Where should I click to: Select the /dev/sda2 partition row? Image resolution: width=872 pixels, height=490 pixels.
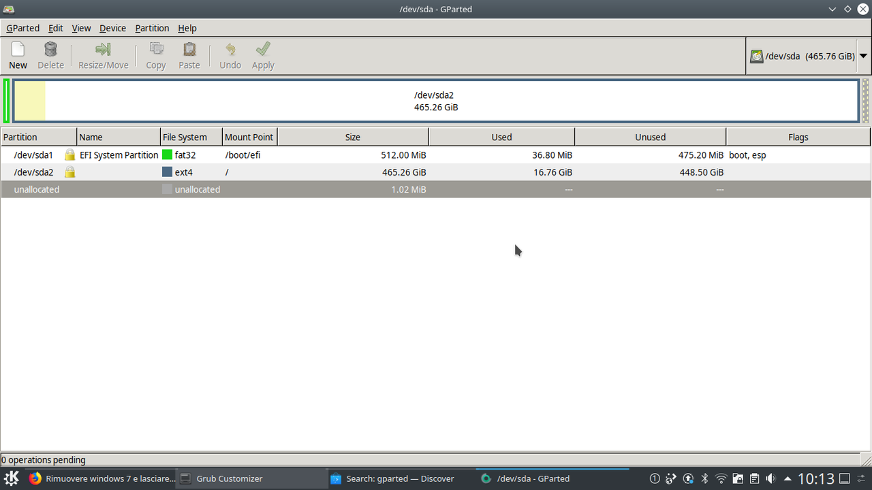(436, 172)
